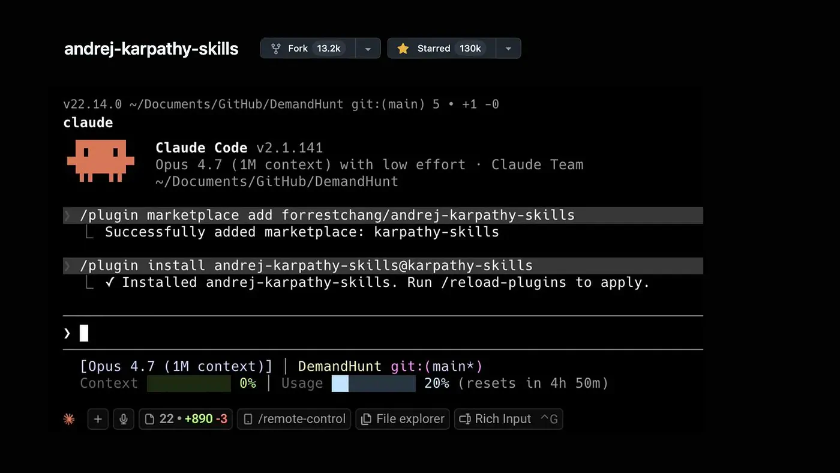Click the 'claude' command text
Viewport: 840px width, 473px height.
click(x=88, y=122)
